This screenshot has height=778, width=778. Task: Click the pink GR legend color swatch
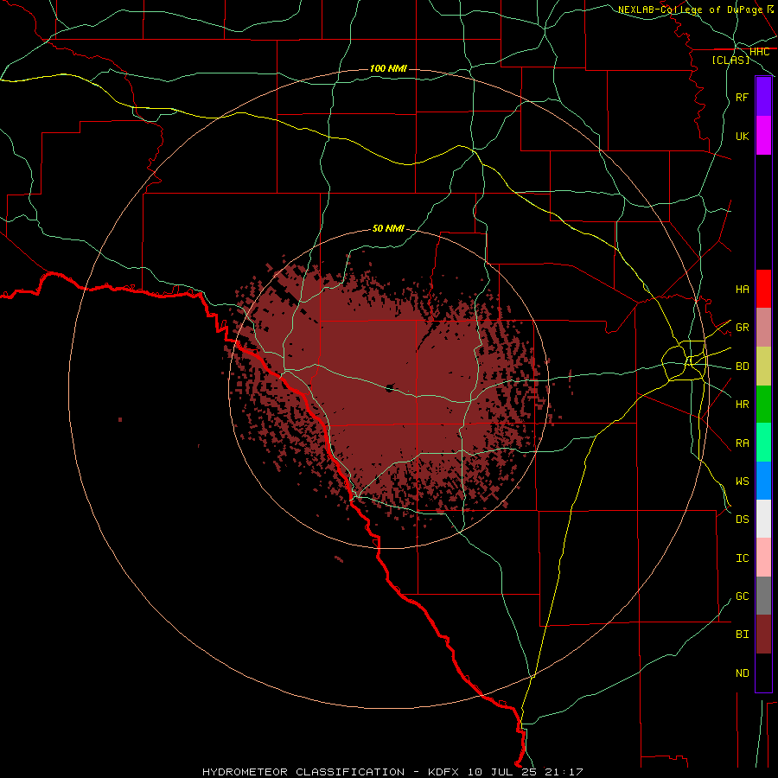(x=763, y=328)
